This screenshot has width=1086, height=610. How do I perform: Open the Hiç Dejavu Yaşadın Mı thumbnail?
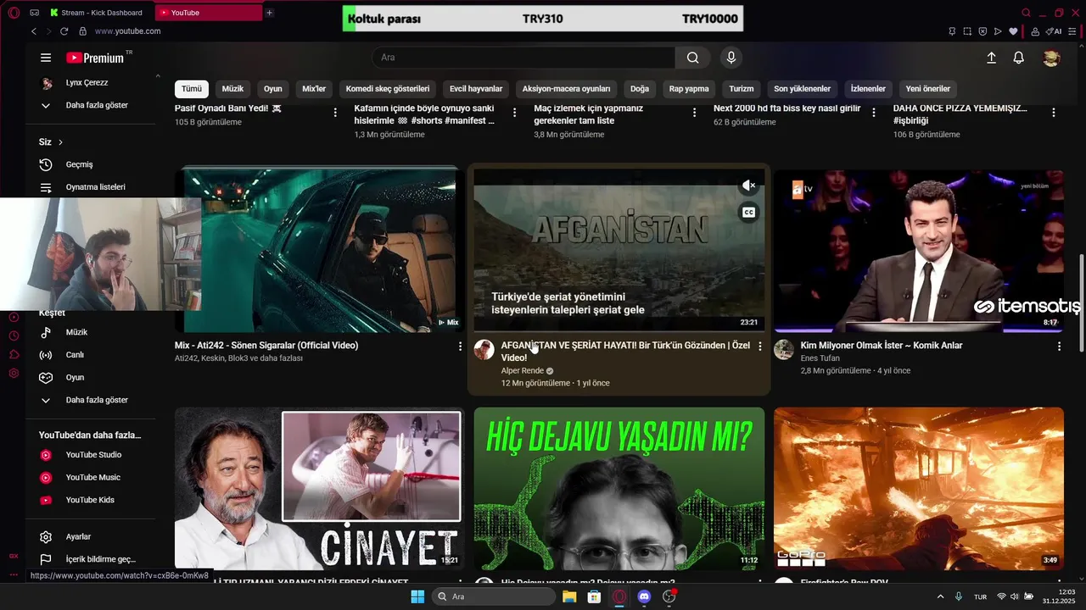pos(619,488)
